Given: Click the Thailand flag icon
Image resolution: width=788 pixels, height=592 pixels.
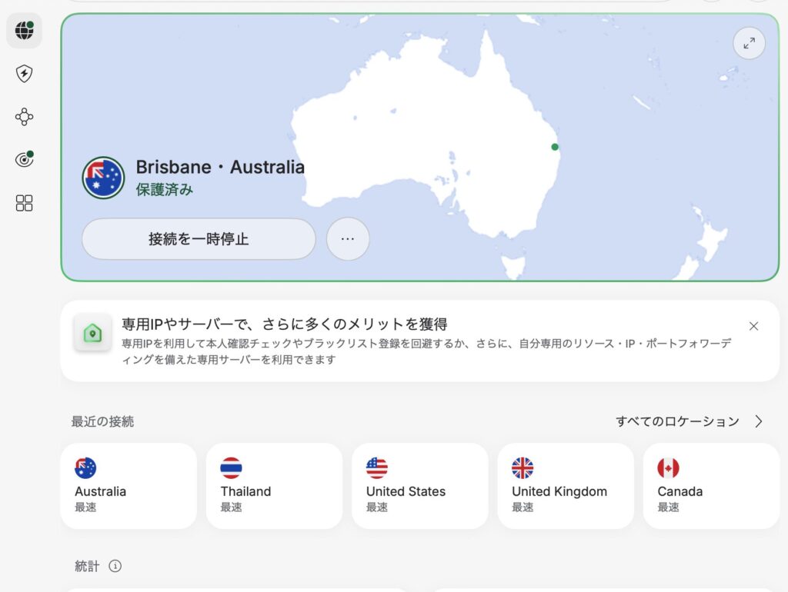Looking at the screenshot, I should tap(231, 468).
